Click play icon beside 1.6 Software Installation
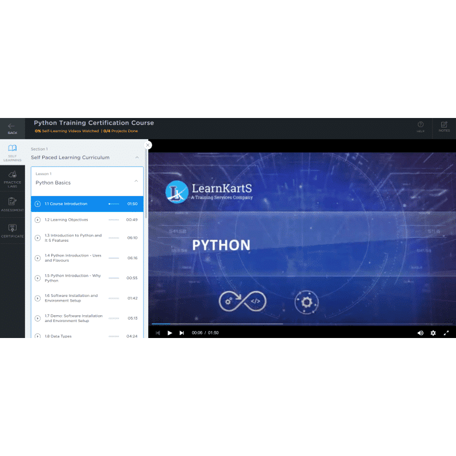Image resolution: width=456 pixels, height=456 pixels. coord(38,298)
